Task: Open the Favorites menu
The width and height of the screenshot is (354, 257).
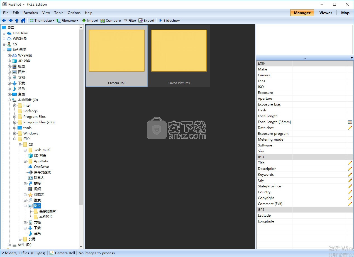Action: point(31,13)
